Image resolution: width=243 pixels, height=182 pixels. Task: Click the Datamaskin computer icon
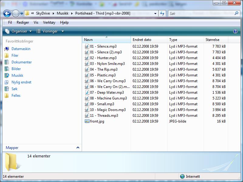pos(7,49)
